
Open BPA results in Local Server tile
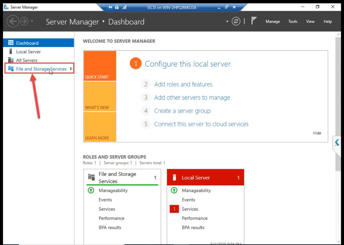pos(193,227)
